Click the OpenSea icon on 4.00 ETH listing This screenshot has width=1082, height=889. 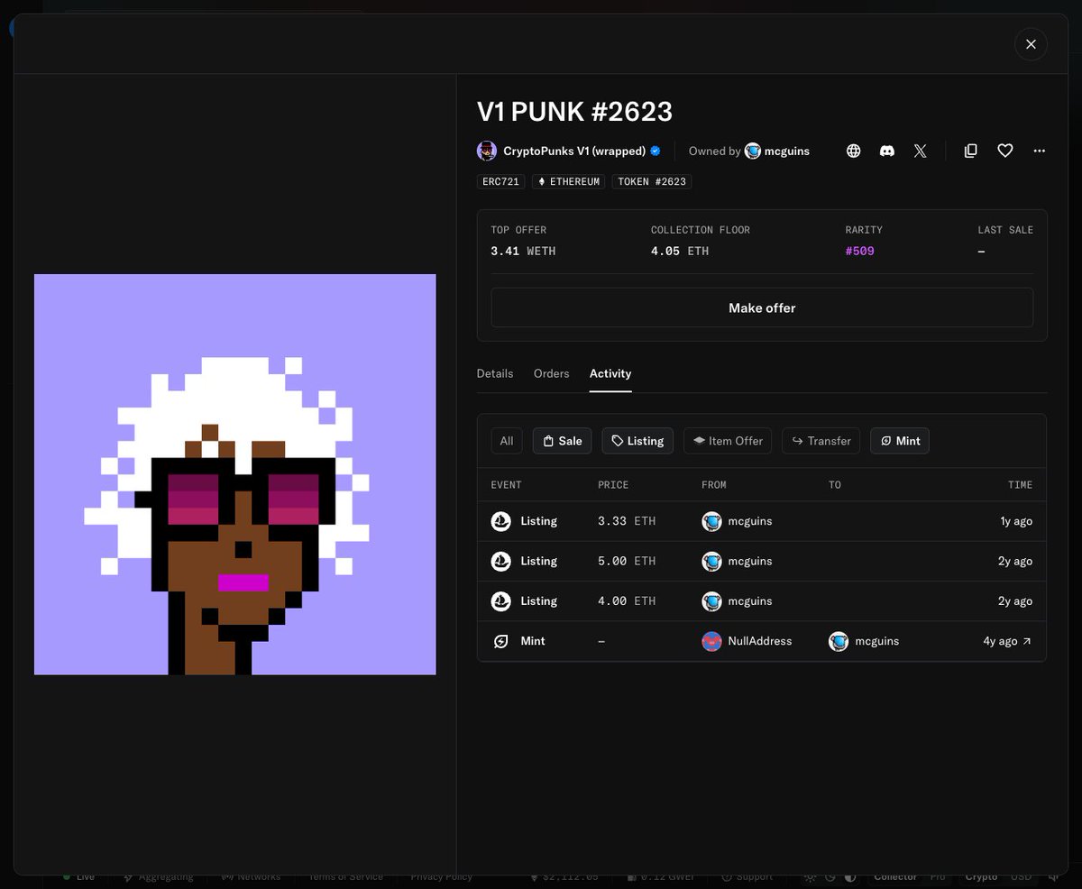pos(500,600)
